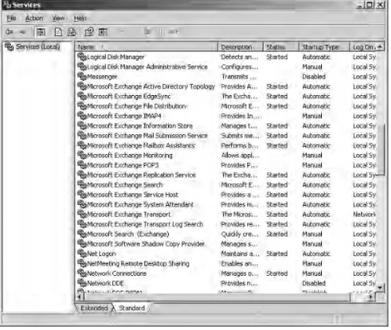Viewport: 391px width, 330px height.
Task: Click Disabled startup type for Messenger
Action: coord(314,76)
